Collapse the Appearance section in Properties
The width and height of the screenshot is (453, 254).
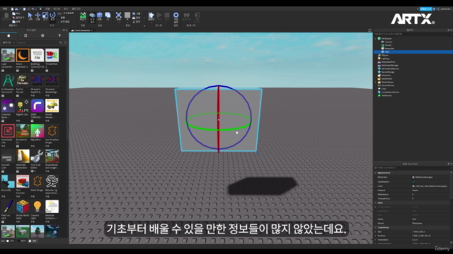pos(376,173)
